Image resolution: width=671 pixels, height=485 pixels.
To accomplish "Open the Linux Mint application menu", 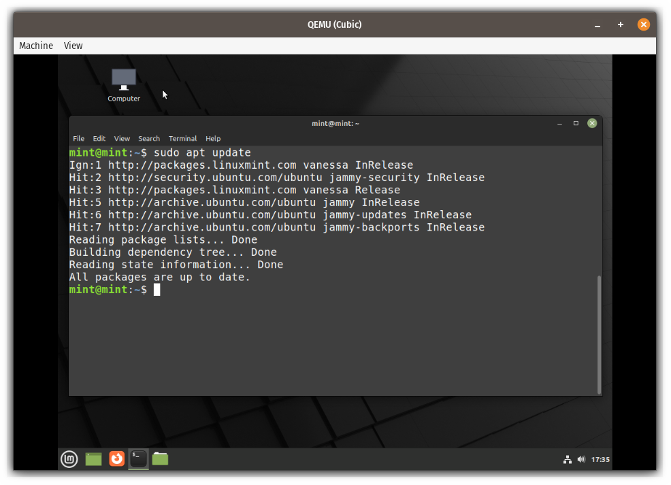I will 69,458.
